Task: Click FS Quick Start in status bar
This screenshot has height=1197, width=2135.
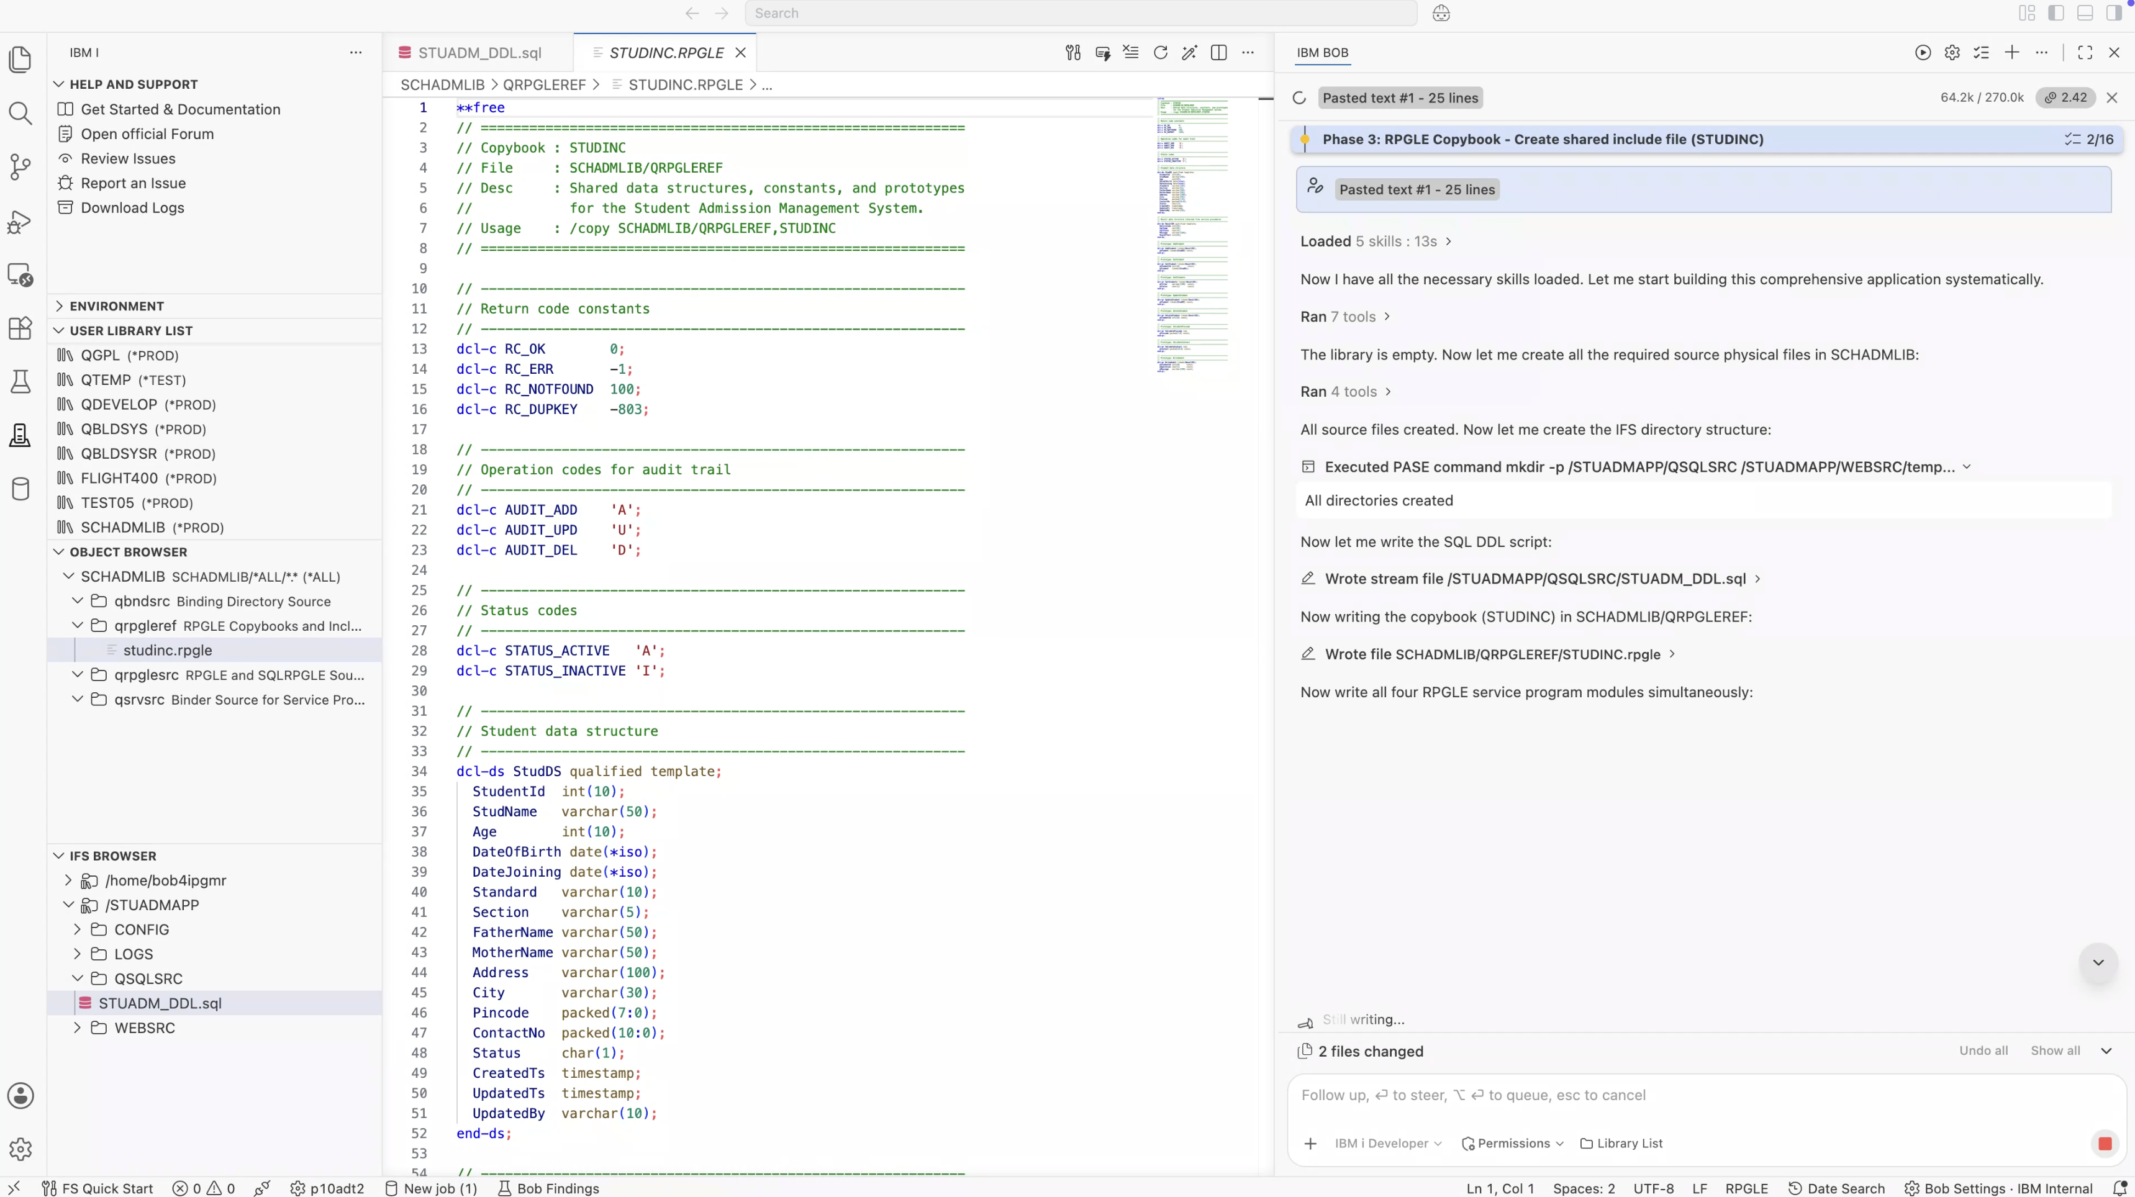Action: tap(97, 1189)
